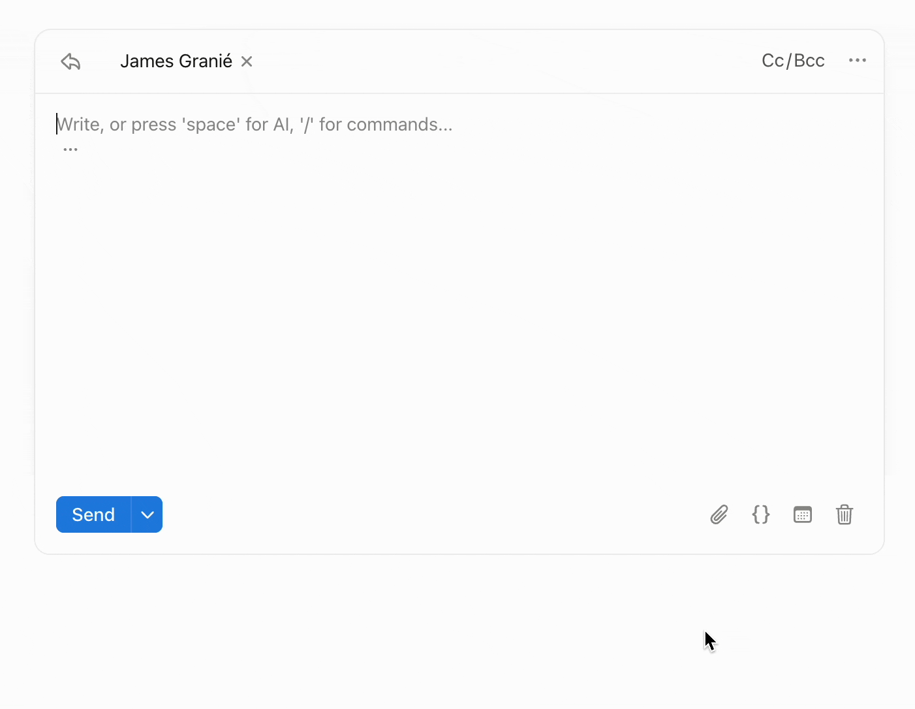915x709 pixels.
Task: Click the 'Write, or press space' placeholder
Action: 255,124
